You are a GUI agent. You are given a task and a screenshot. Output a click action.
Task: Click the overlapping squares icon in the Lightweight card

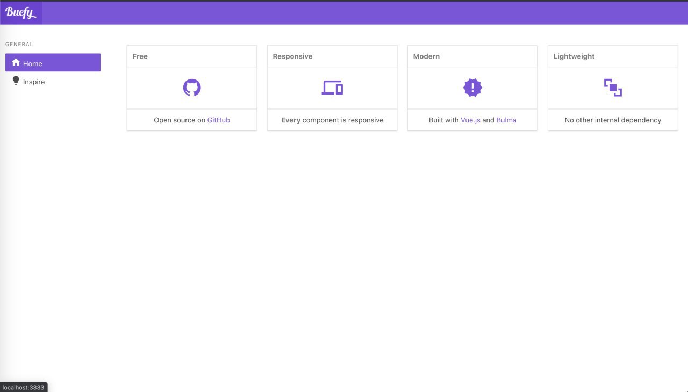coord(613,88)
